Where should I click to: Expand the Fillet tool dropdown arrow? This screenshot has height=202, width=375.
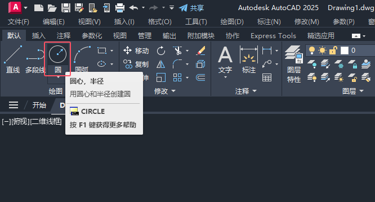187,65
